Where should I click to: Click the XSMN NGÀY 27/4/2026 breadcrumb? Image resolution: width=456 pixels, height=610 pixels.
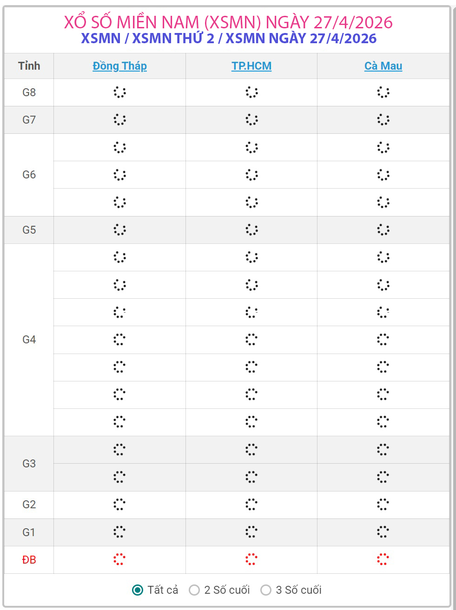pos(301,38)
